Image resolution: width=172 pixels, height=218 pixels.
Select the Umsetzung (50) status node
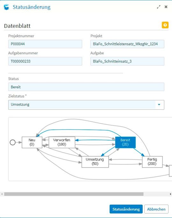click(x=95, y=162)
